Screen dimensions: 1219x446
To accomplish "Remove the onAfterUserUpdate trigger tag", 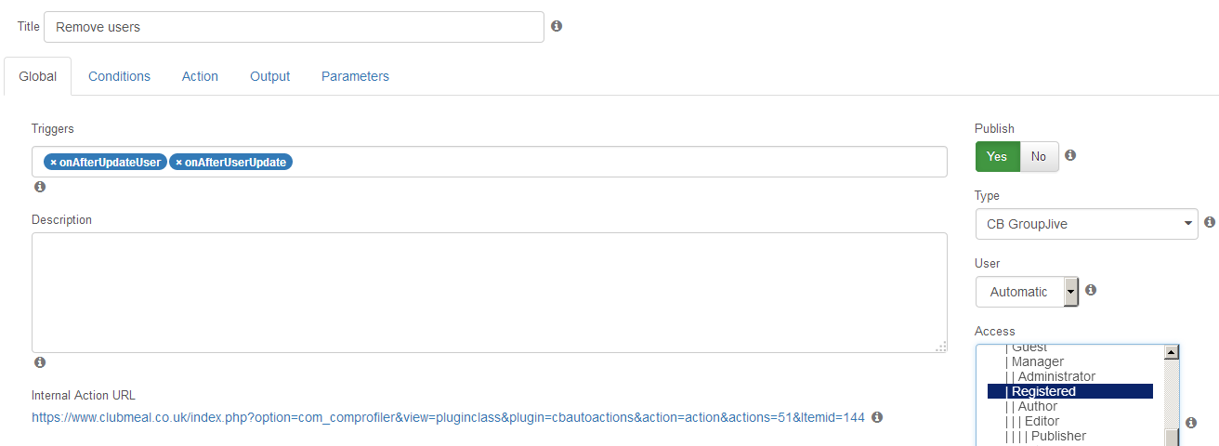I will [x=178, y=162].
